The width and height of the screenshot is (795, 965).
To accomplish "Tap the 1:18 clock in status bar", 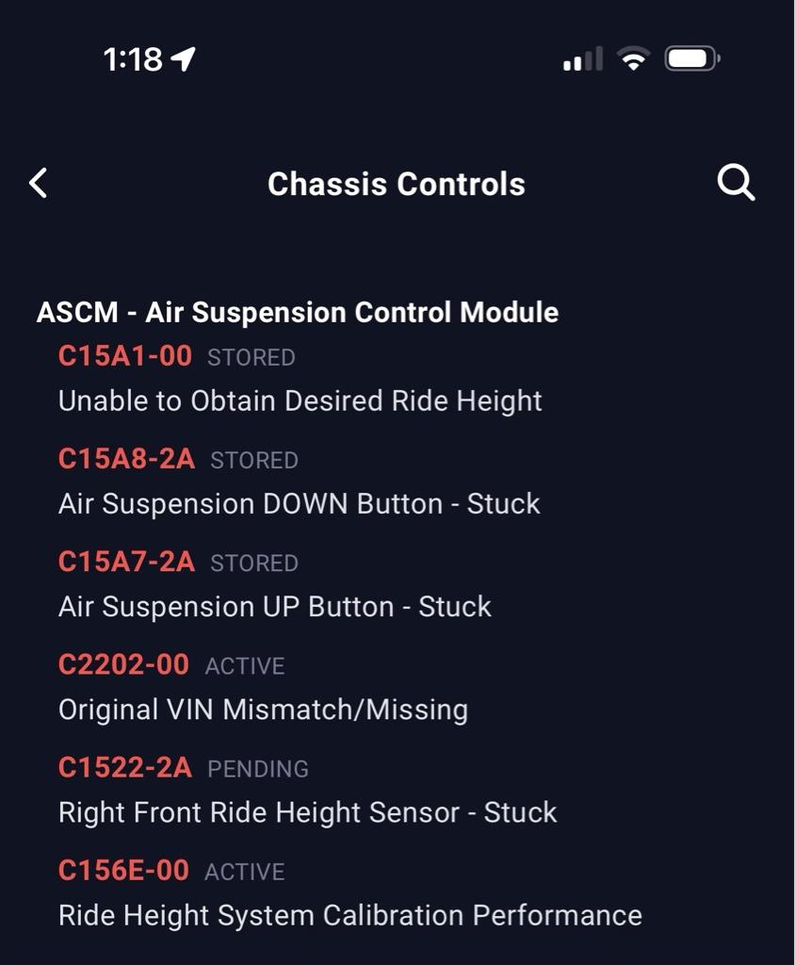I will (x=133, y=60).
